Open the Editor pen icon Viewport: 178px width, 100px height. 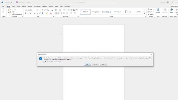point(171,10)
